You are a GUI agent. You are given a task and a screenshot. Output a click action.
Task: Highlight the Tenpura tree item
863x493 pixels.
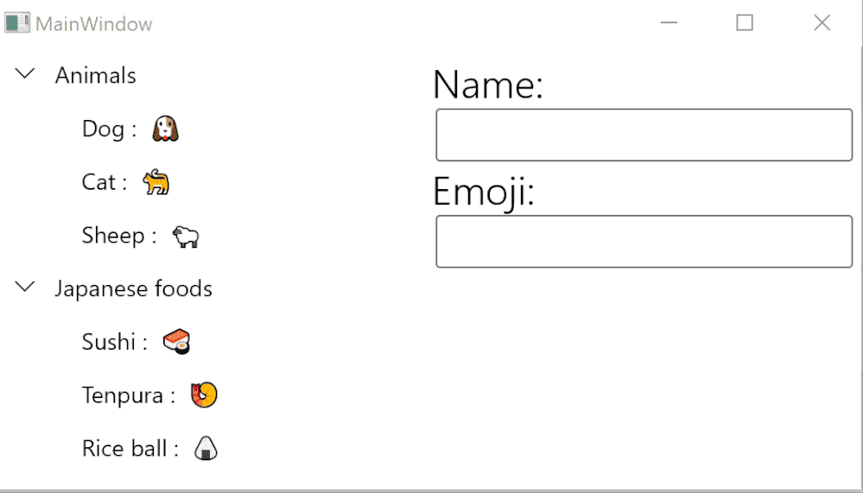tap(123, 395)
